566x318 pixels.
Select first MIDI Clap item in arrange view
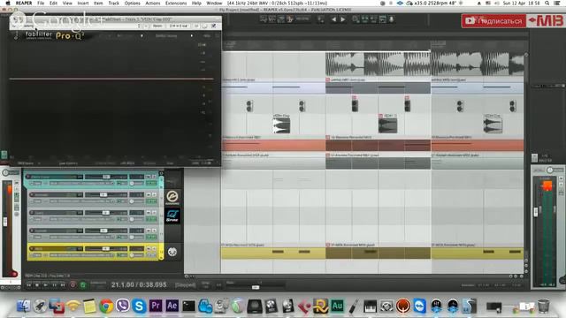coord(281,125)
